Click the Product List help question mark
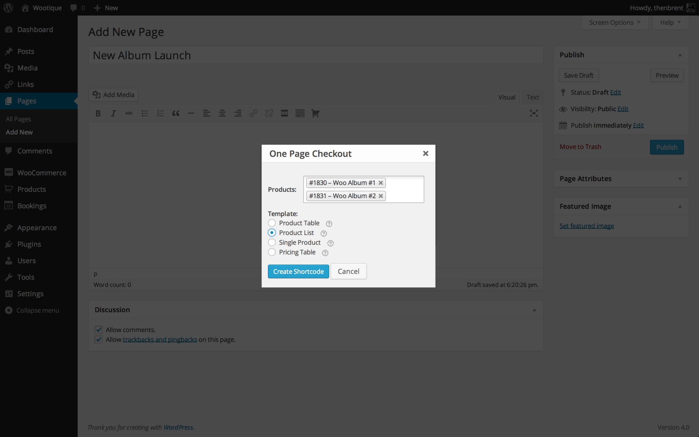The image size is (699, 437). (x=323, y=233)
